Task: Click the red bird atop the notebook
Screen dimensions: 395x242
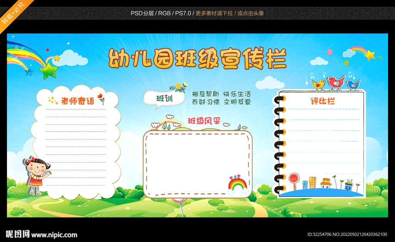Action: pos(336,83)
